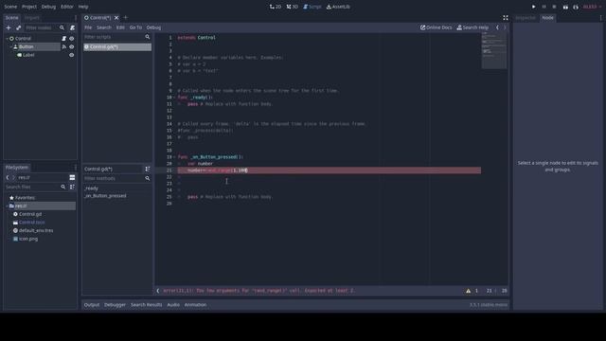Collapse the Button node children
The image size is (606, 341).
(10, 46)
